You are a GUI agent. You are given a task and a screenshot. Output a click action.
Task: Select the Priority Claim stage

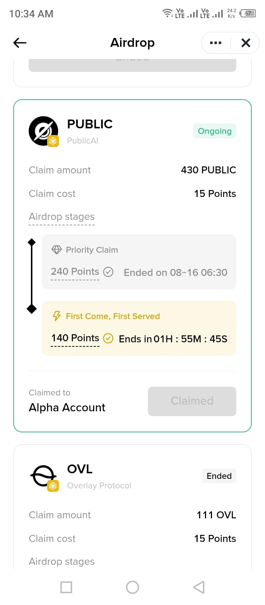coord(139,262)
